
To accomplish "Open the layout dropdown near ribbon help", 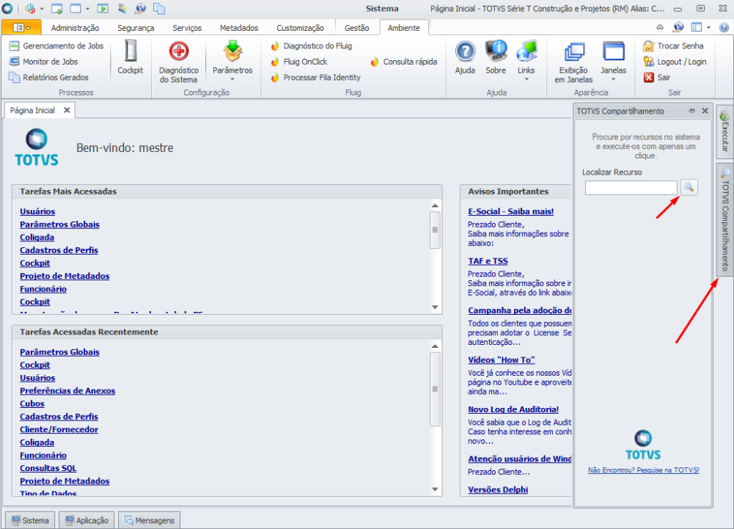I will [701, 27].
